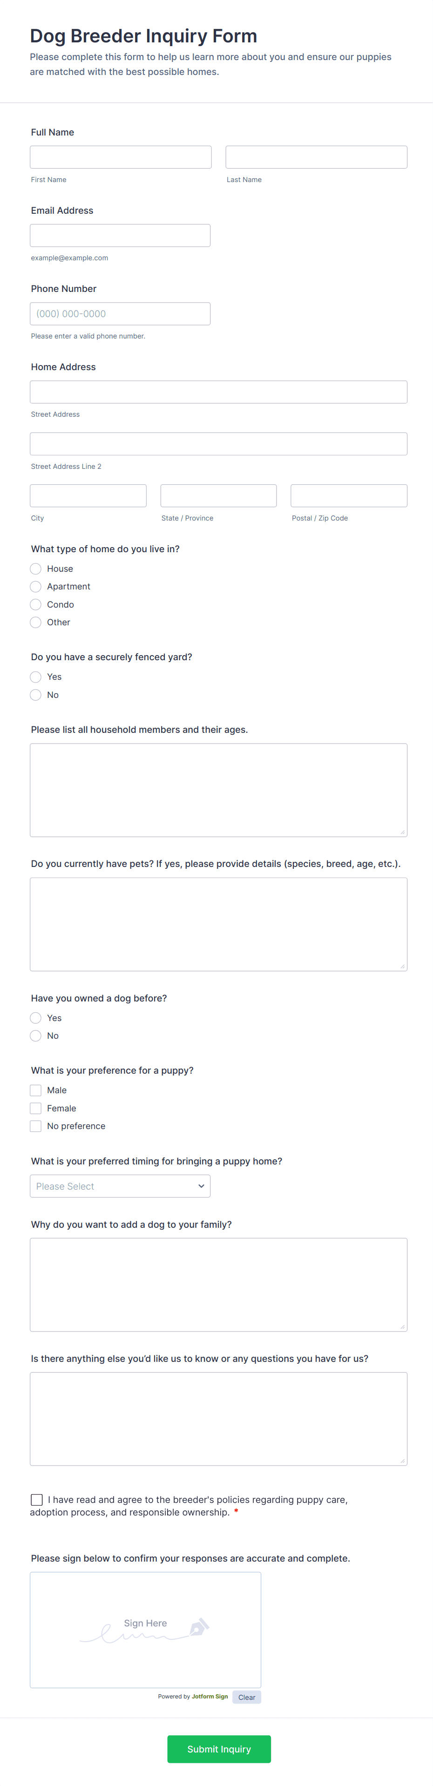This screenshot has height=1786, width=433.
Task: Choose Condo as home type
Action: (x=36, y=605)
